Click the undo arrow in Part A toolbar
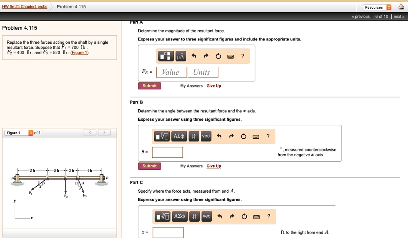The image size is (408, 238). pos(194,56)
